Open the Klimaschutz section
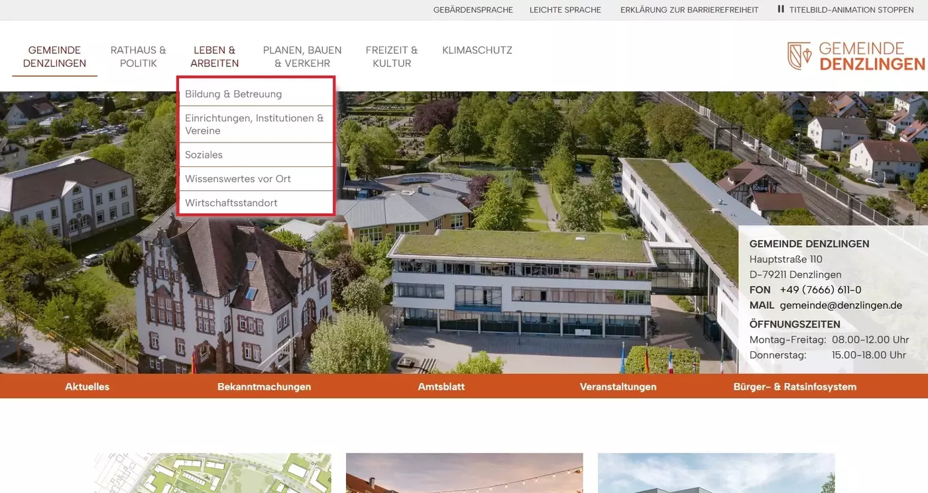 coord(477,50)
